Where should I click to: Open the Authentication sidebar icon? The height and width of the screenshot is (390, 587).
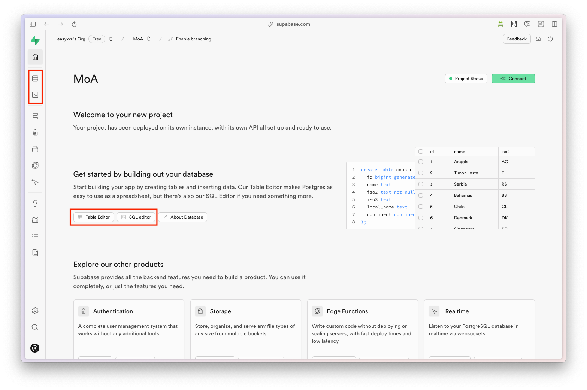pos(35,132)
